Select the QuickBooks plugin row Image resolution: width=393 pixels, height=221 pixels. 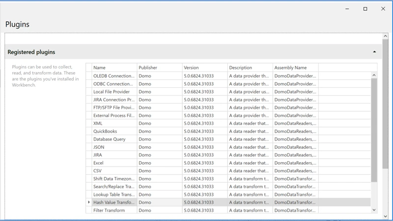pos(228,131)
